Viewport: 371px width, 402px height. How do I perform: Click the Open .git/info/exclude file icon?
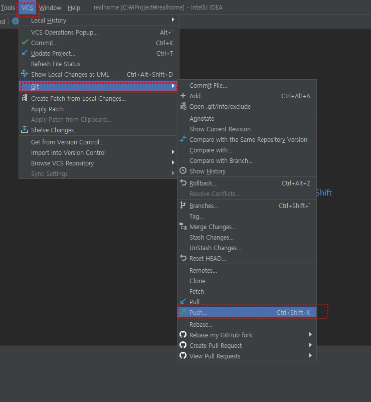(x=183, y=106)
